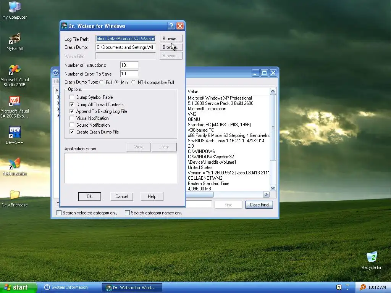The width and height of the screenshot is (391, 293).
Task: Minimize the System Information window
Action: (255, 73)
